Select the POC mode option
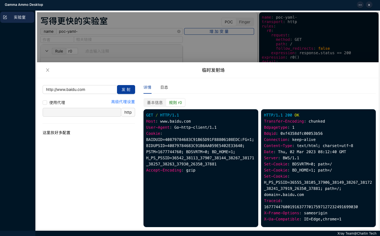Viewport: 380px width, 236px height. 228,22
